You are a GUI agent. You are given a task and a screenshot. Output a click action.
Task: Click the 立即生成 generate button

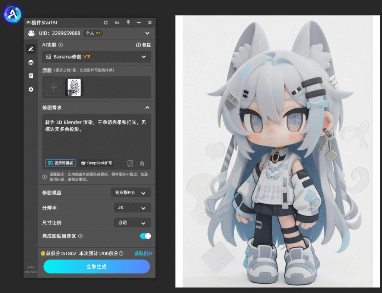coord(97,267)
